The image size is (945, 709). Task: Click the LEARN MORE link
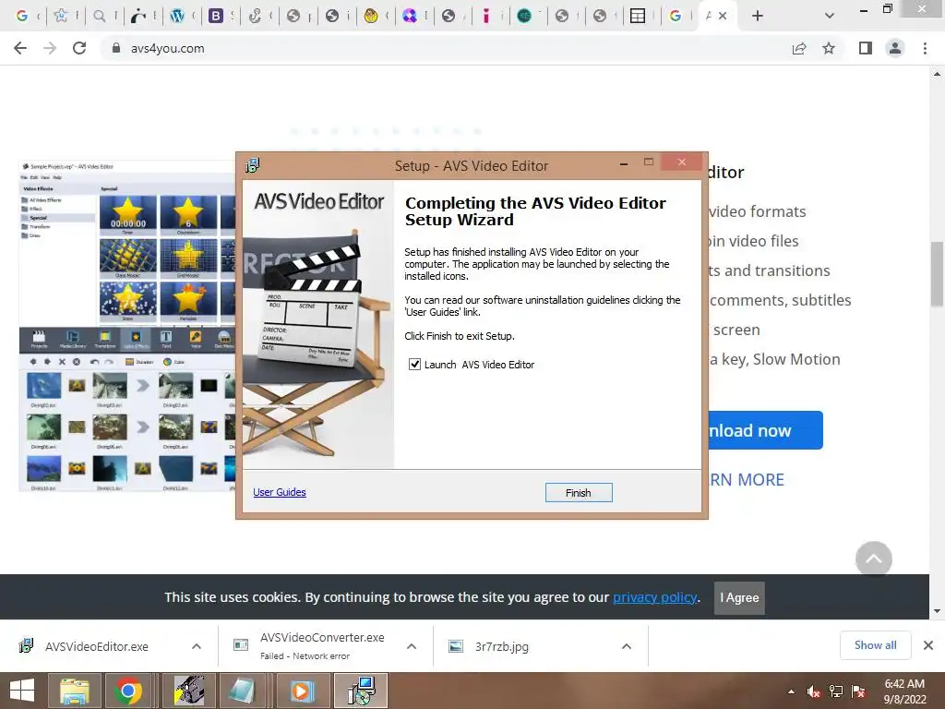[746, 480]
